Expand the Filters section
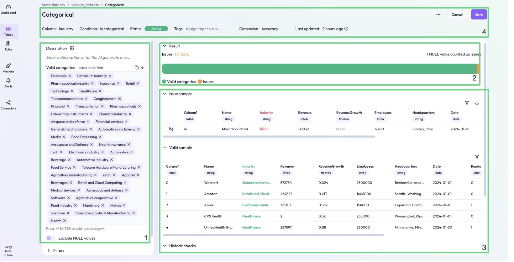This screenshot has width=514, height=262. click(x=49, y=251)
